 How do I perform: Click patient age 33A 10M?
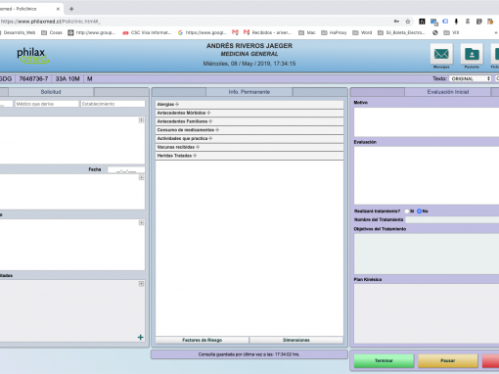[x=68, y=79]
